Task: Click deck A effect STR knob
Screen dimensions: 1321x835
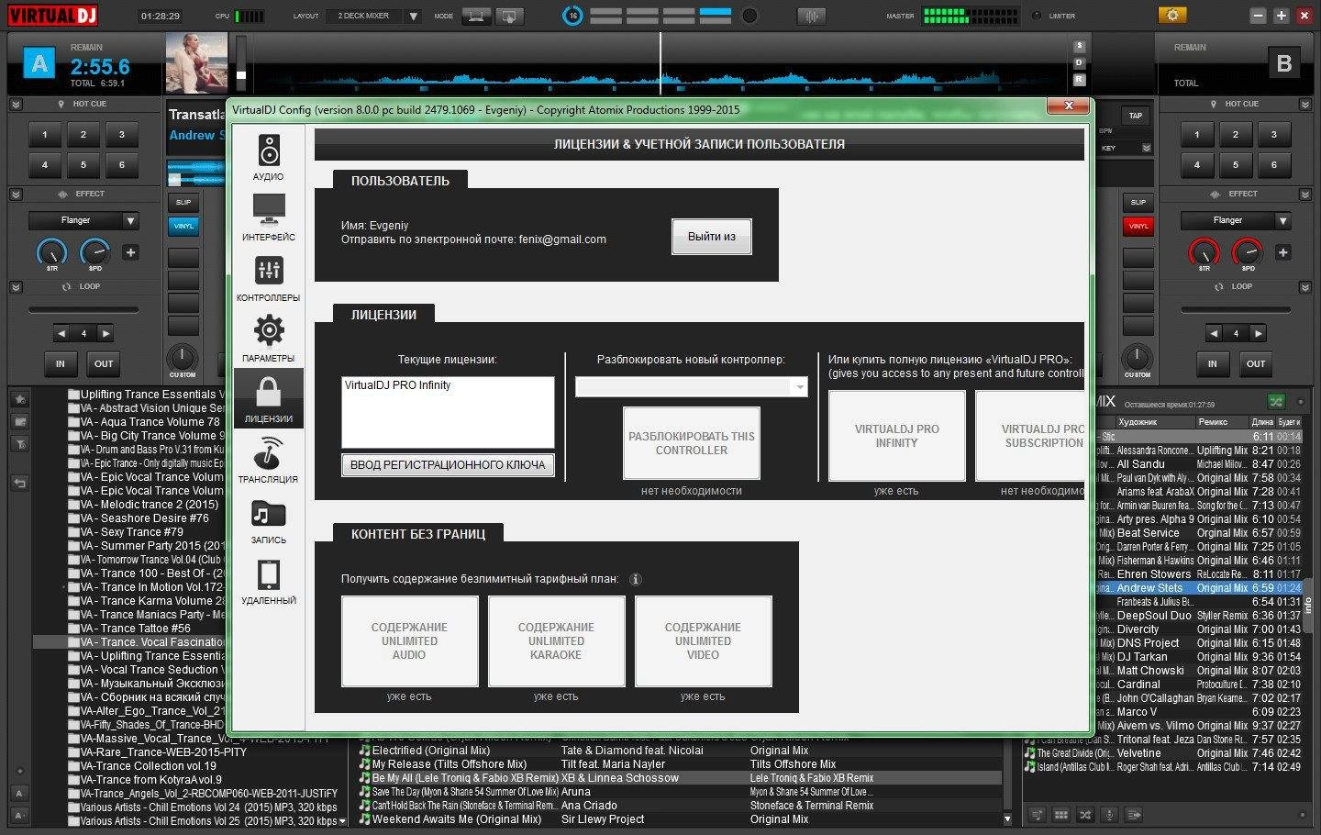Action: pyautogui.click(x=52, y=252)
